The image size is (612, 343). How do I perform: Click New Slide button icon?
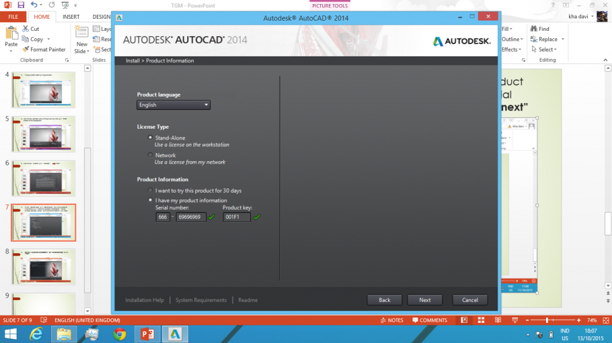point(81,33)
